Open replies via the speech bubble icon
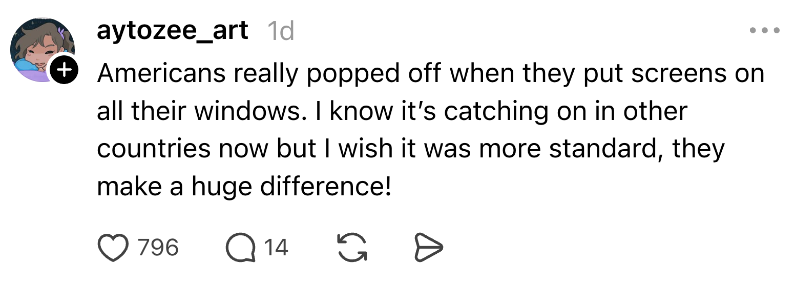Viewport: 795px width, 283px height. click(x=240, y=248)
